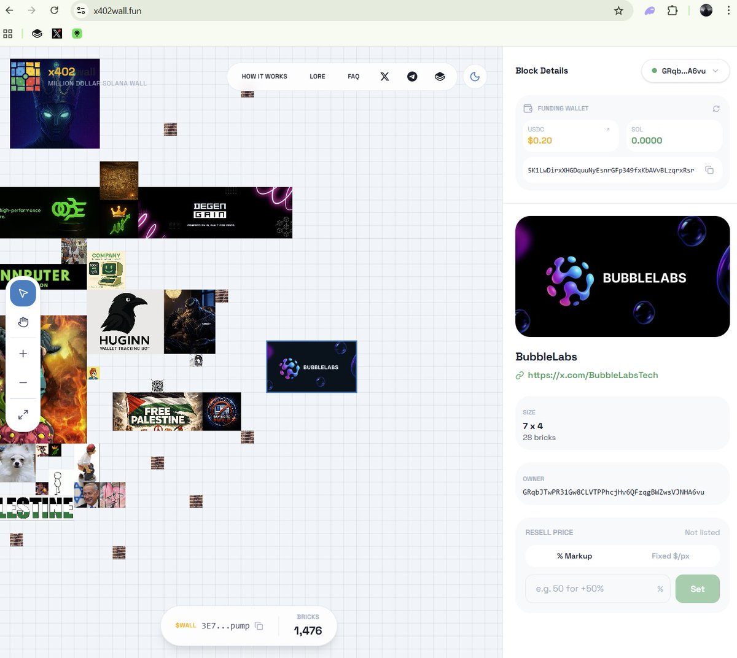The width and height of the screenshot is (737, 658).
Task: Open the FAQ menu item
Action: click(x=353, y=77)
